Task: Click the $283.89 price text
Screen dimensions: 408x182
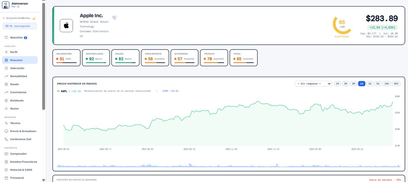Action: pos(382,18)
